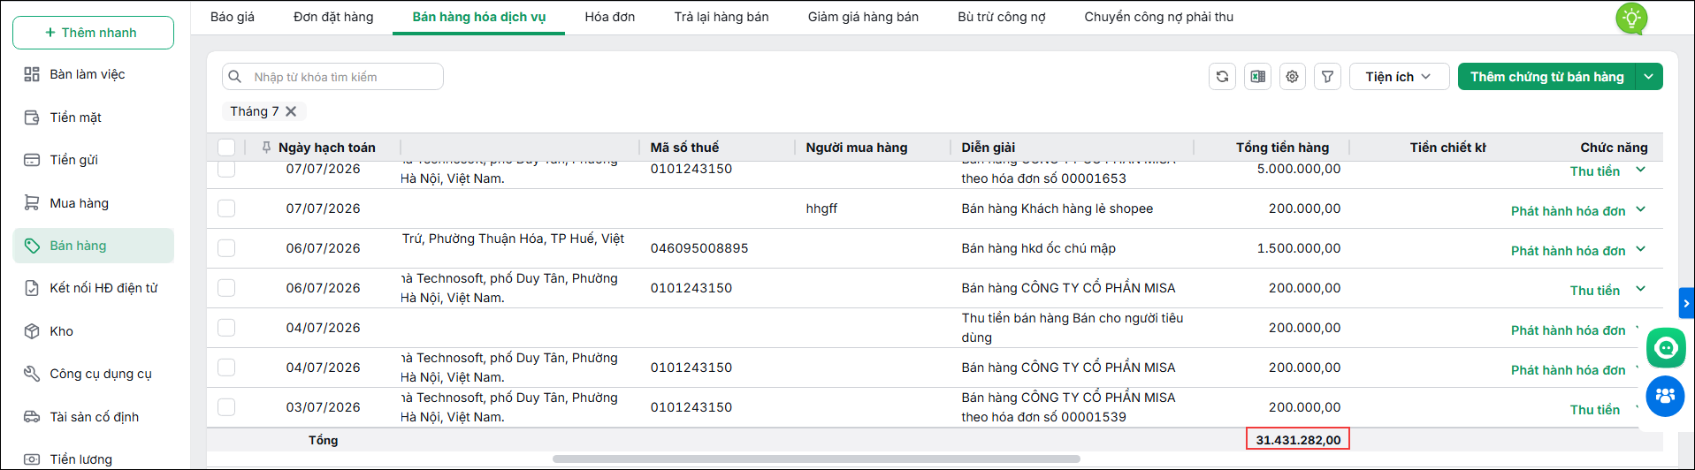Click Phát hành hóa đơn for người tiêu dùng row
Screen dimensions: 1695x470
click(1568, 330)
